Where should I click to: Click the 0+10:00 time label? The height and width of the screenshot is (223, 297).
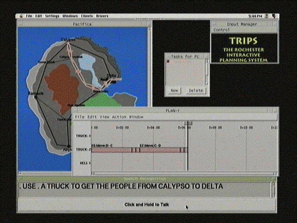click(x=246, y=128)
